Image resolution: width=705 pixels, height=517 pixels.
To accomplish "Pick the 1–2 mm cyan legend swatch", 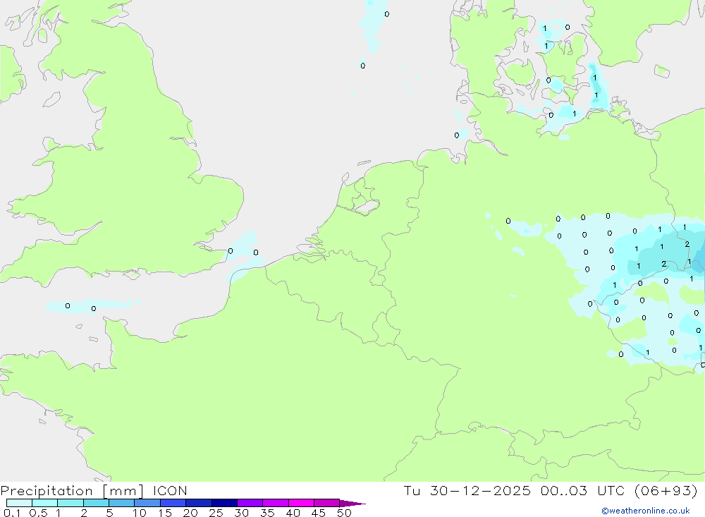I will click(70, 503).
